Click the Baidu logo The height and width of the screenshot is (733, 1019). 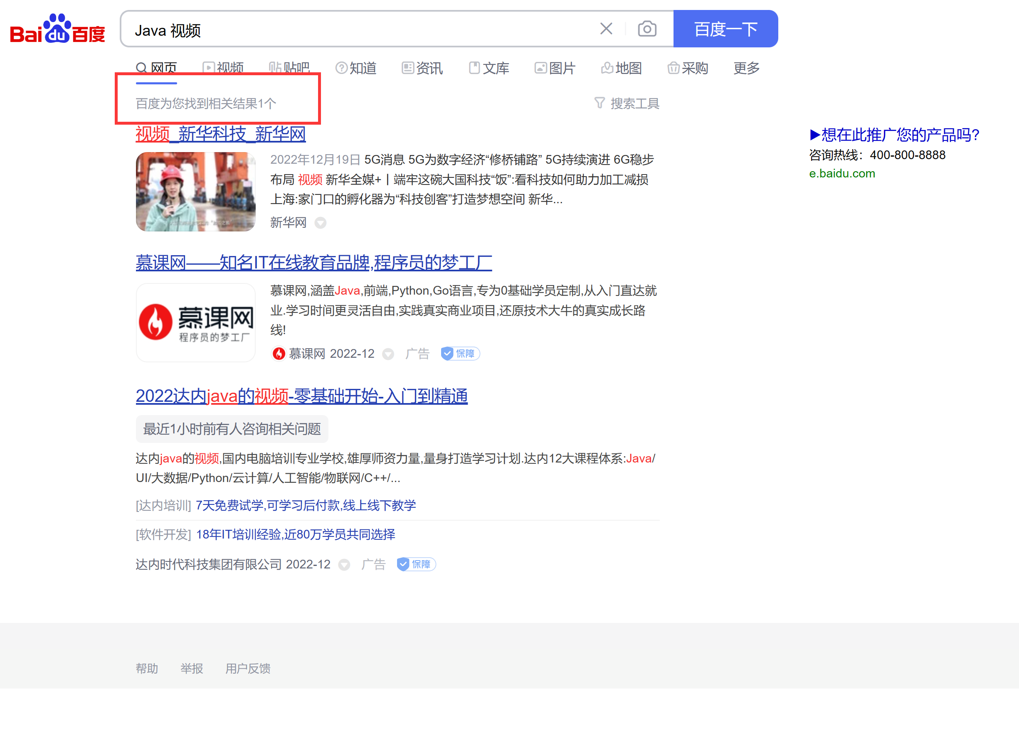click(x=57, y=29)
